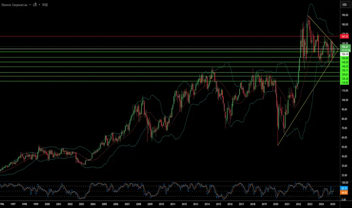Select the 119.92 price level label
This screenshot has height=208, width=352.
point(344,82)
